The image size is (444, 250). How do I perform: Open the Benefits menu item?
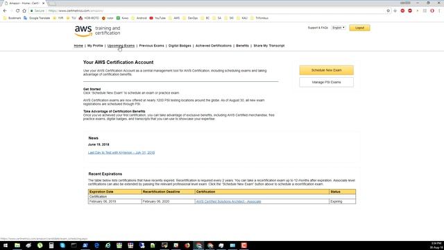pyautogui.click(x=242, y=46)
